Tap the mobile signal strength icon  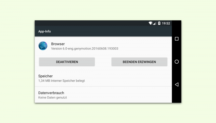coord(155,23)
